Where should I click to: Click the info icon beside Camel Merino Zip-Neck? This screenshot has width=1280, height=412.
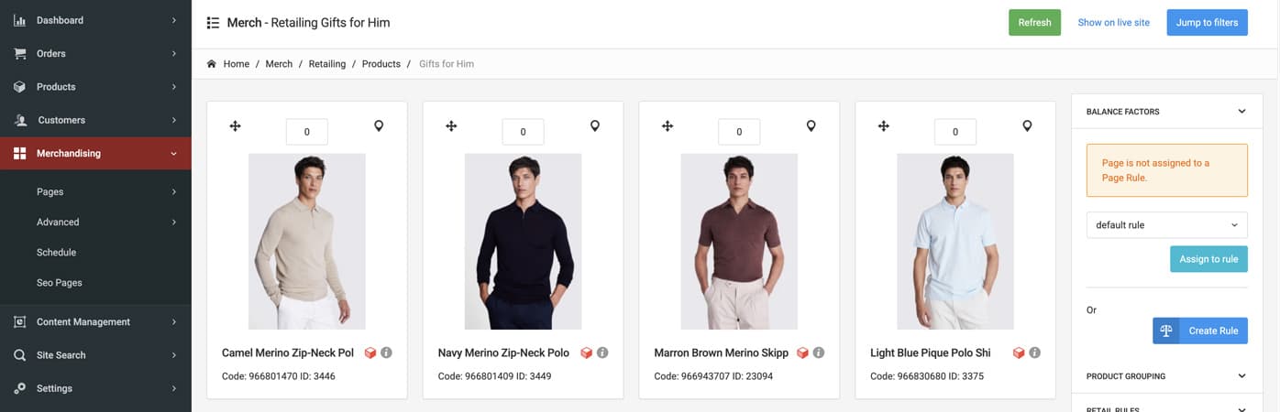[386, 352]
